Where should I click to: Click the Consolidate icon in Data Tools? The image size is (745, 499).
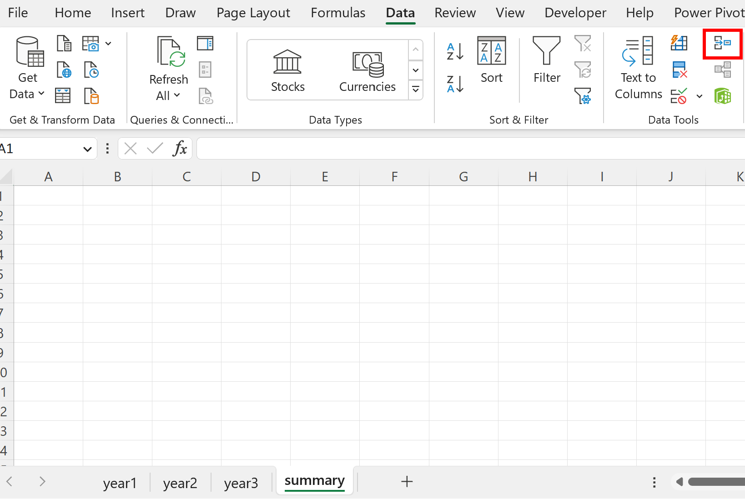click(722, 44)
